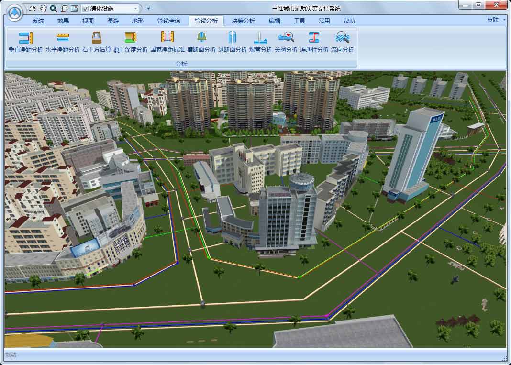The width and height of the screenshot is (511, 365).
Task: Switch to the 决策分析 ribbon tab
Action: coord(244,21)
